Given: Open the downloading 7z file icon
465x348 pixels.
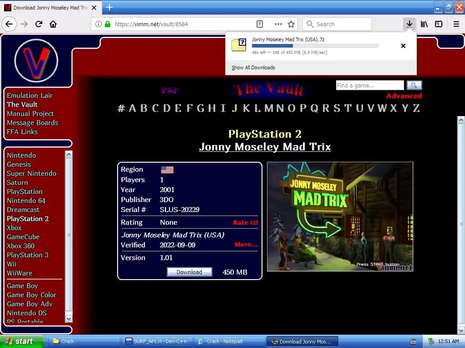Looking at the screenshot, I should pyautogui.click(x=239, y=45).
